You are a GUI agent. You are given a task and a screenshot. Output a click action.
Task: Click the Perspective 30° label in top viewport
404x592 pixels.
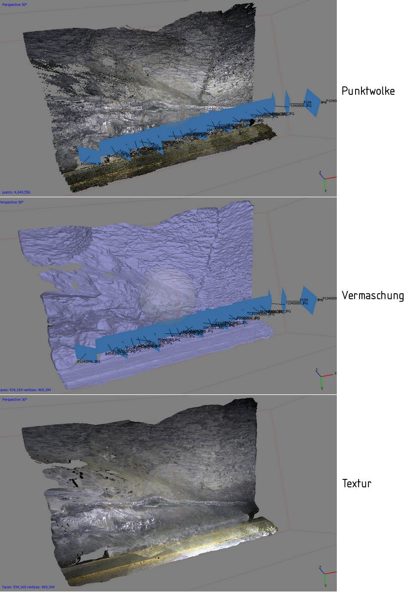[x=13, y=4]
